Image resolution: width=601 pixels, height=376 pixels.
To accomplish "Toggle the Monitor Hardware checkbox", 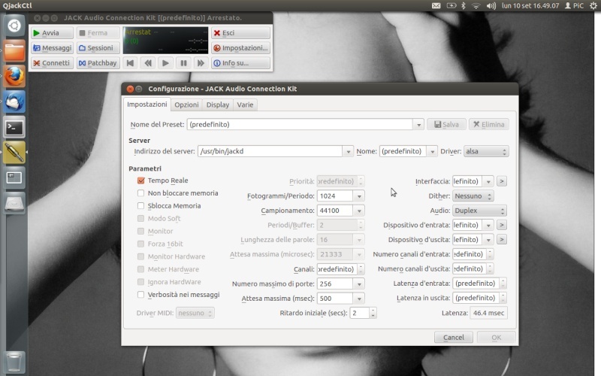I will pyautogui.click(x=141, y=256).
